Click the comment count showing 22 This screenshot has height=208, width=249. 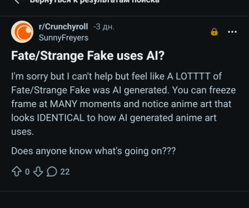[x=65, y=172]
